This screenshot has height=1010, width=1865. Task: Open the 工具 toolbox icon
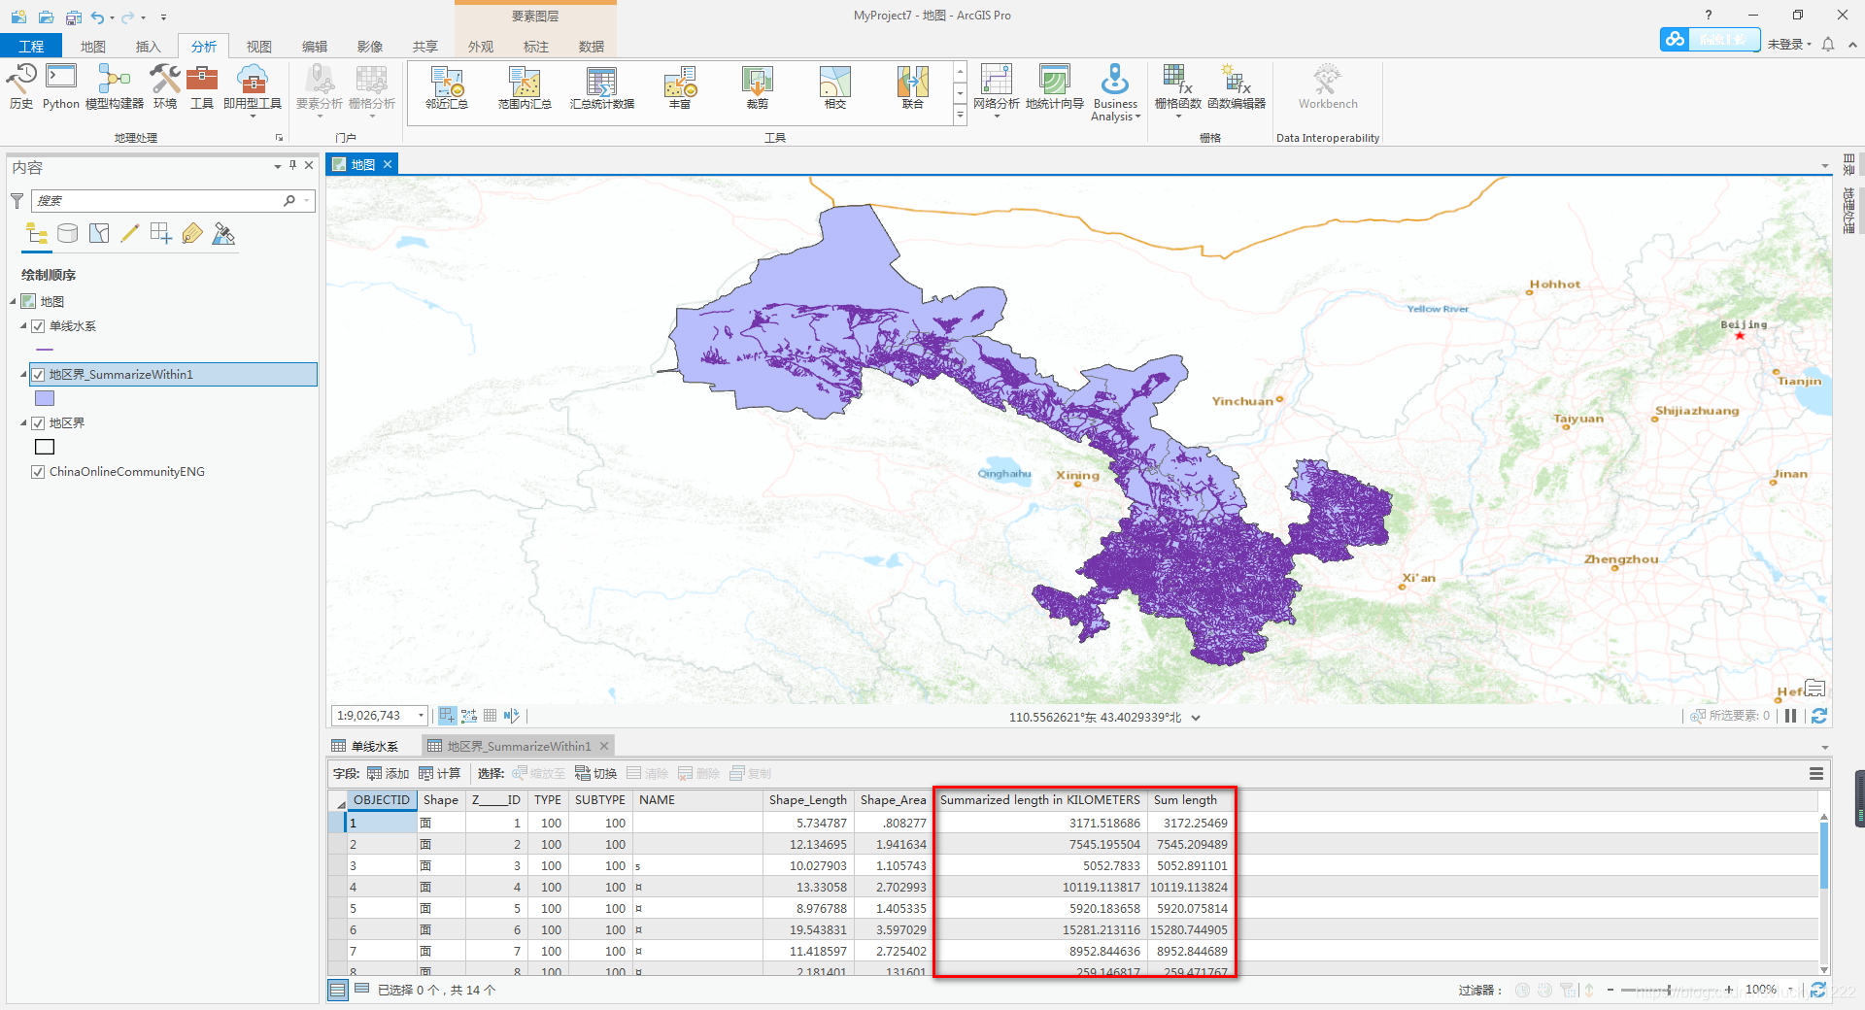pos(201,86)
